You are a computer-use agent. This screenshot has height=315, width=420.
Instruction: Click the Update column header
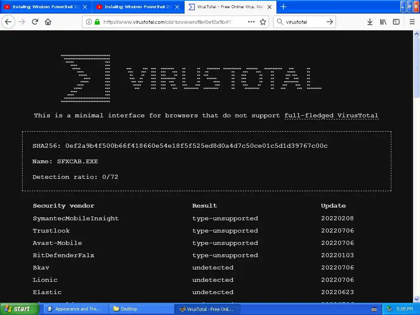tap(333, 206)
